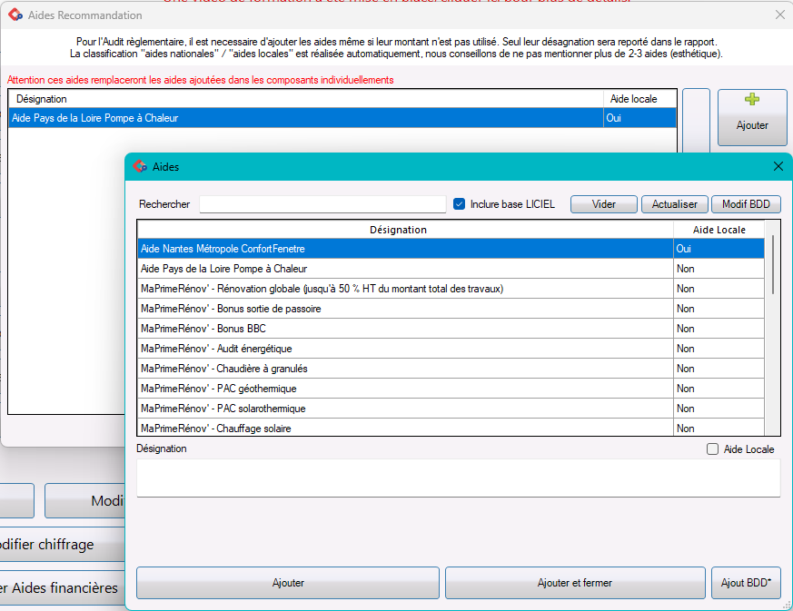Refresh the list with Actualiser button

coord(675,204)
